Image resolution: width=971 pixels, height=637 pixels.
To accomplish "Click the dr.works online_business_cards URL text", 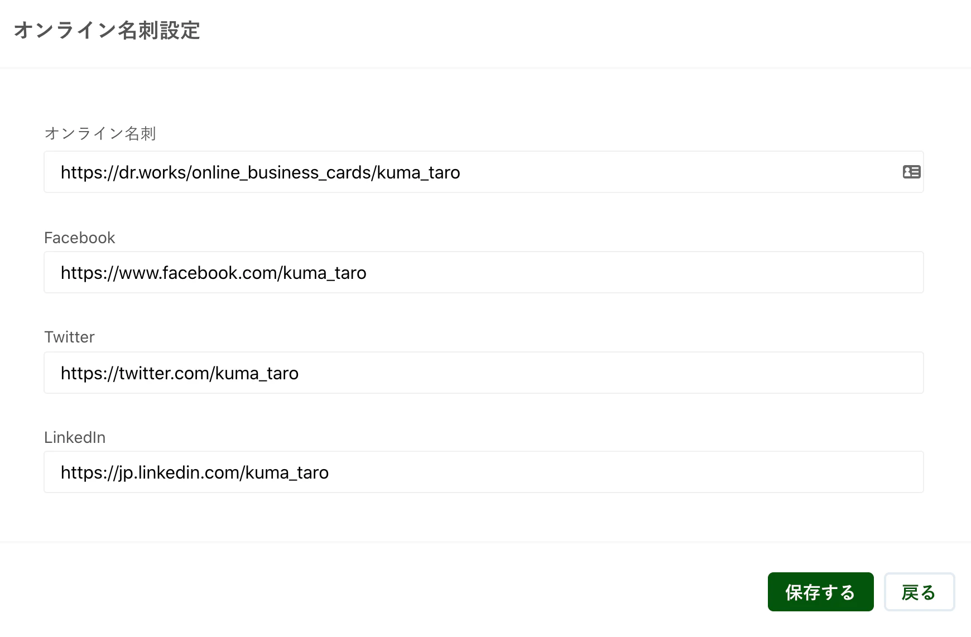I will (260, 172).
